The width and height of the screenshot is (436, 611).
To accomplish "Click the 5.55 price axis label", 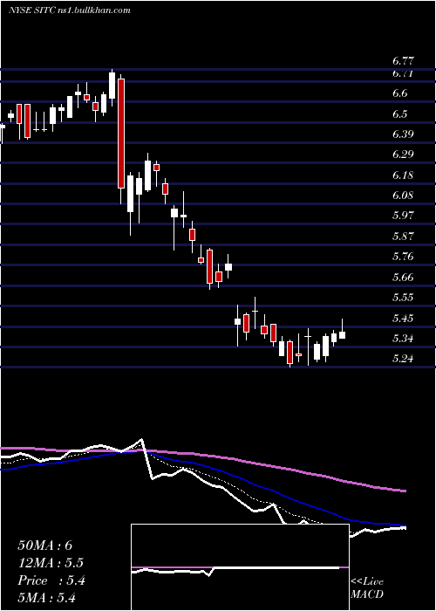I will click(x=403, y=298).
